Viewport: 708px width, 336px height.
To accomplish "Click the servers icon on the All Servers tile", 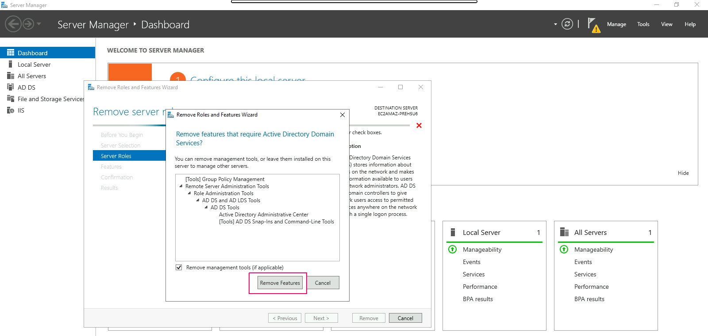I will pos(564,232).
